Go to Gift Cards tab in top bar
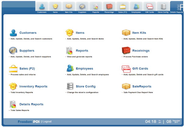Image resolution: width=185 pixels, height=128 pixels. (149, 7)
